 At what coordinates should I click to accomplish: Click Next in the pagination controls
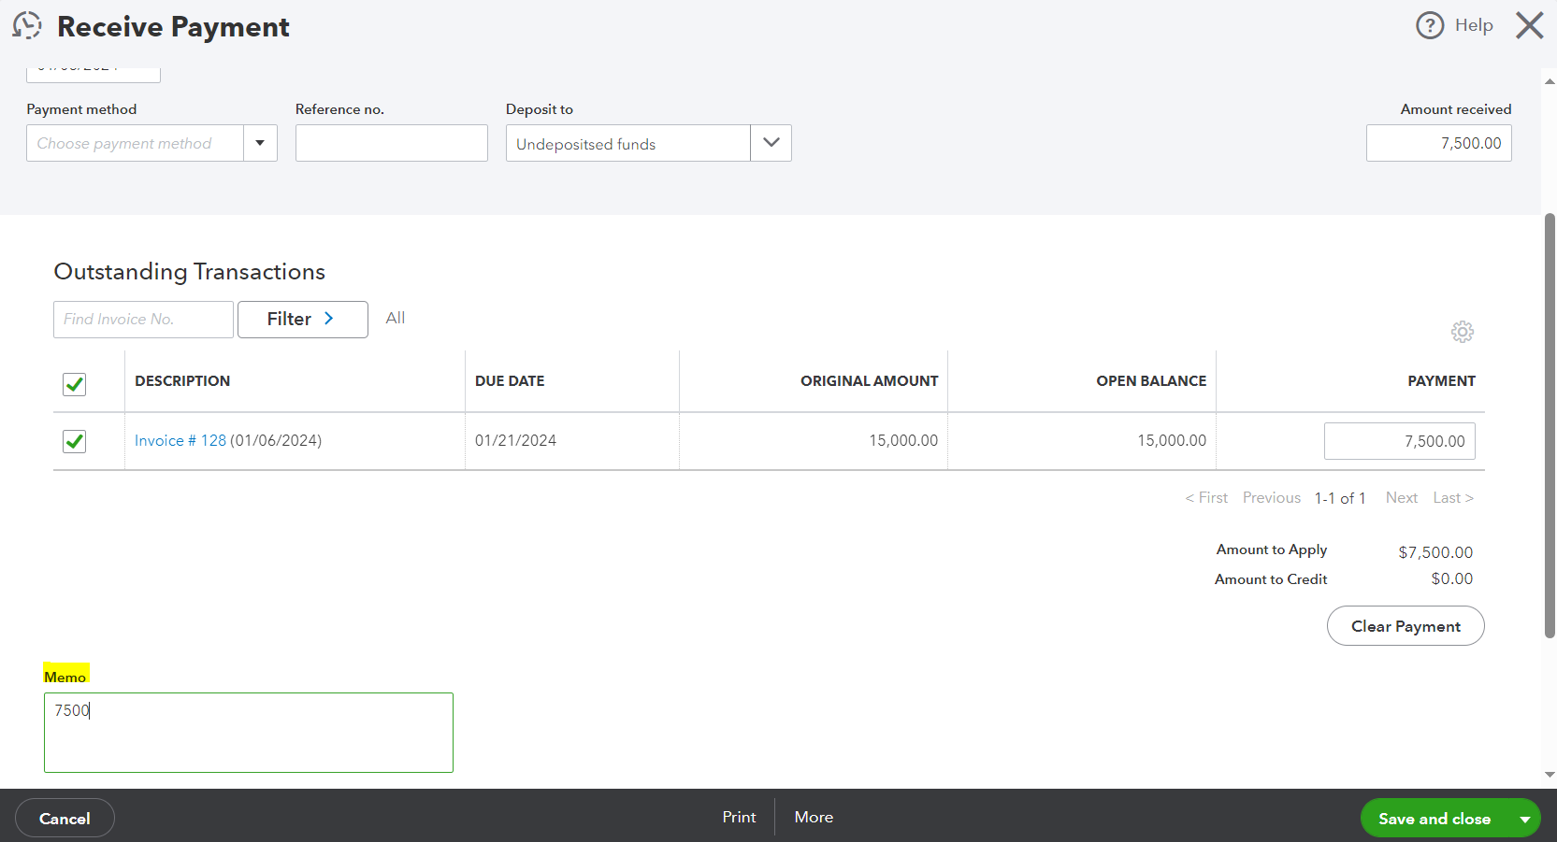coord(1401,497)
